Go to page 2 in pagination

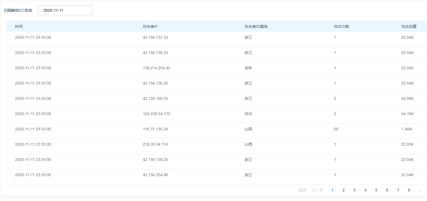(x=344, y=190)
